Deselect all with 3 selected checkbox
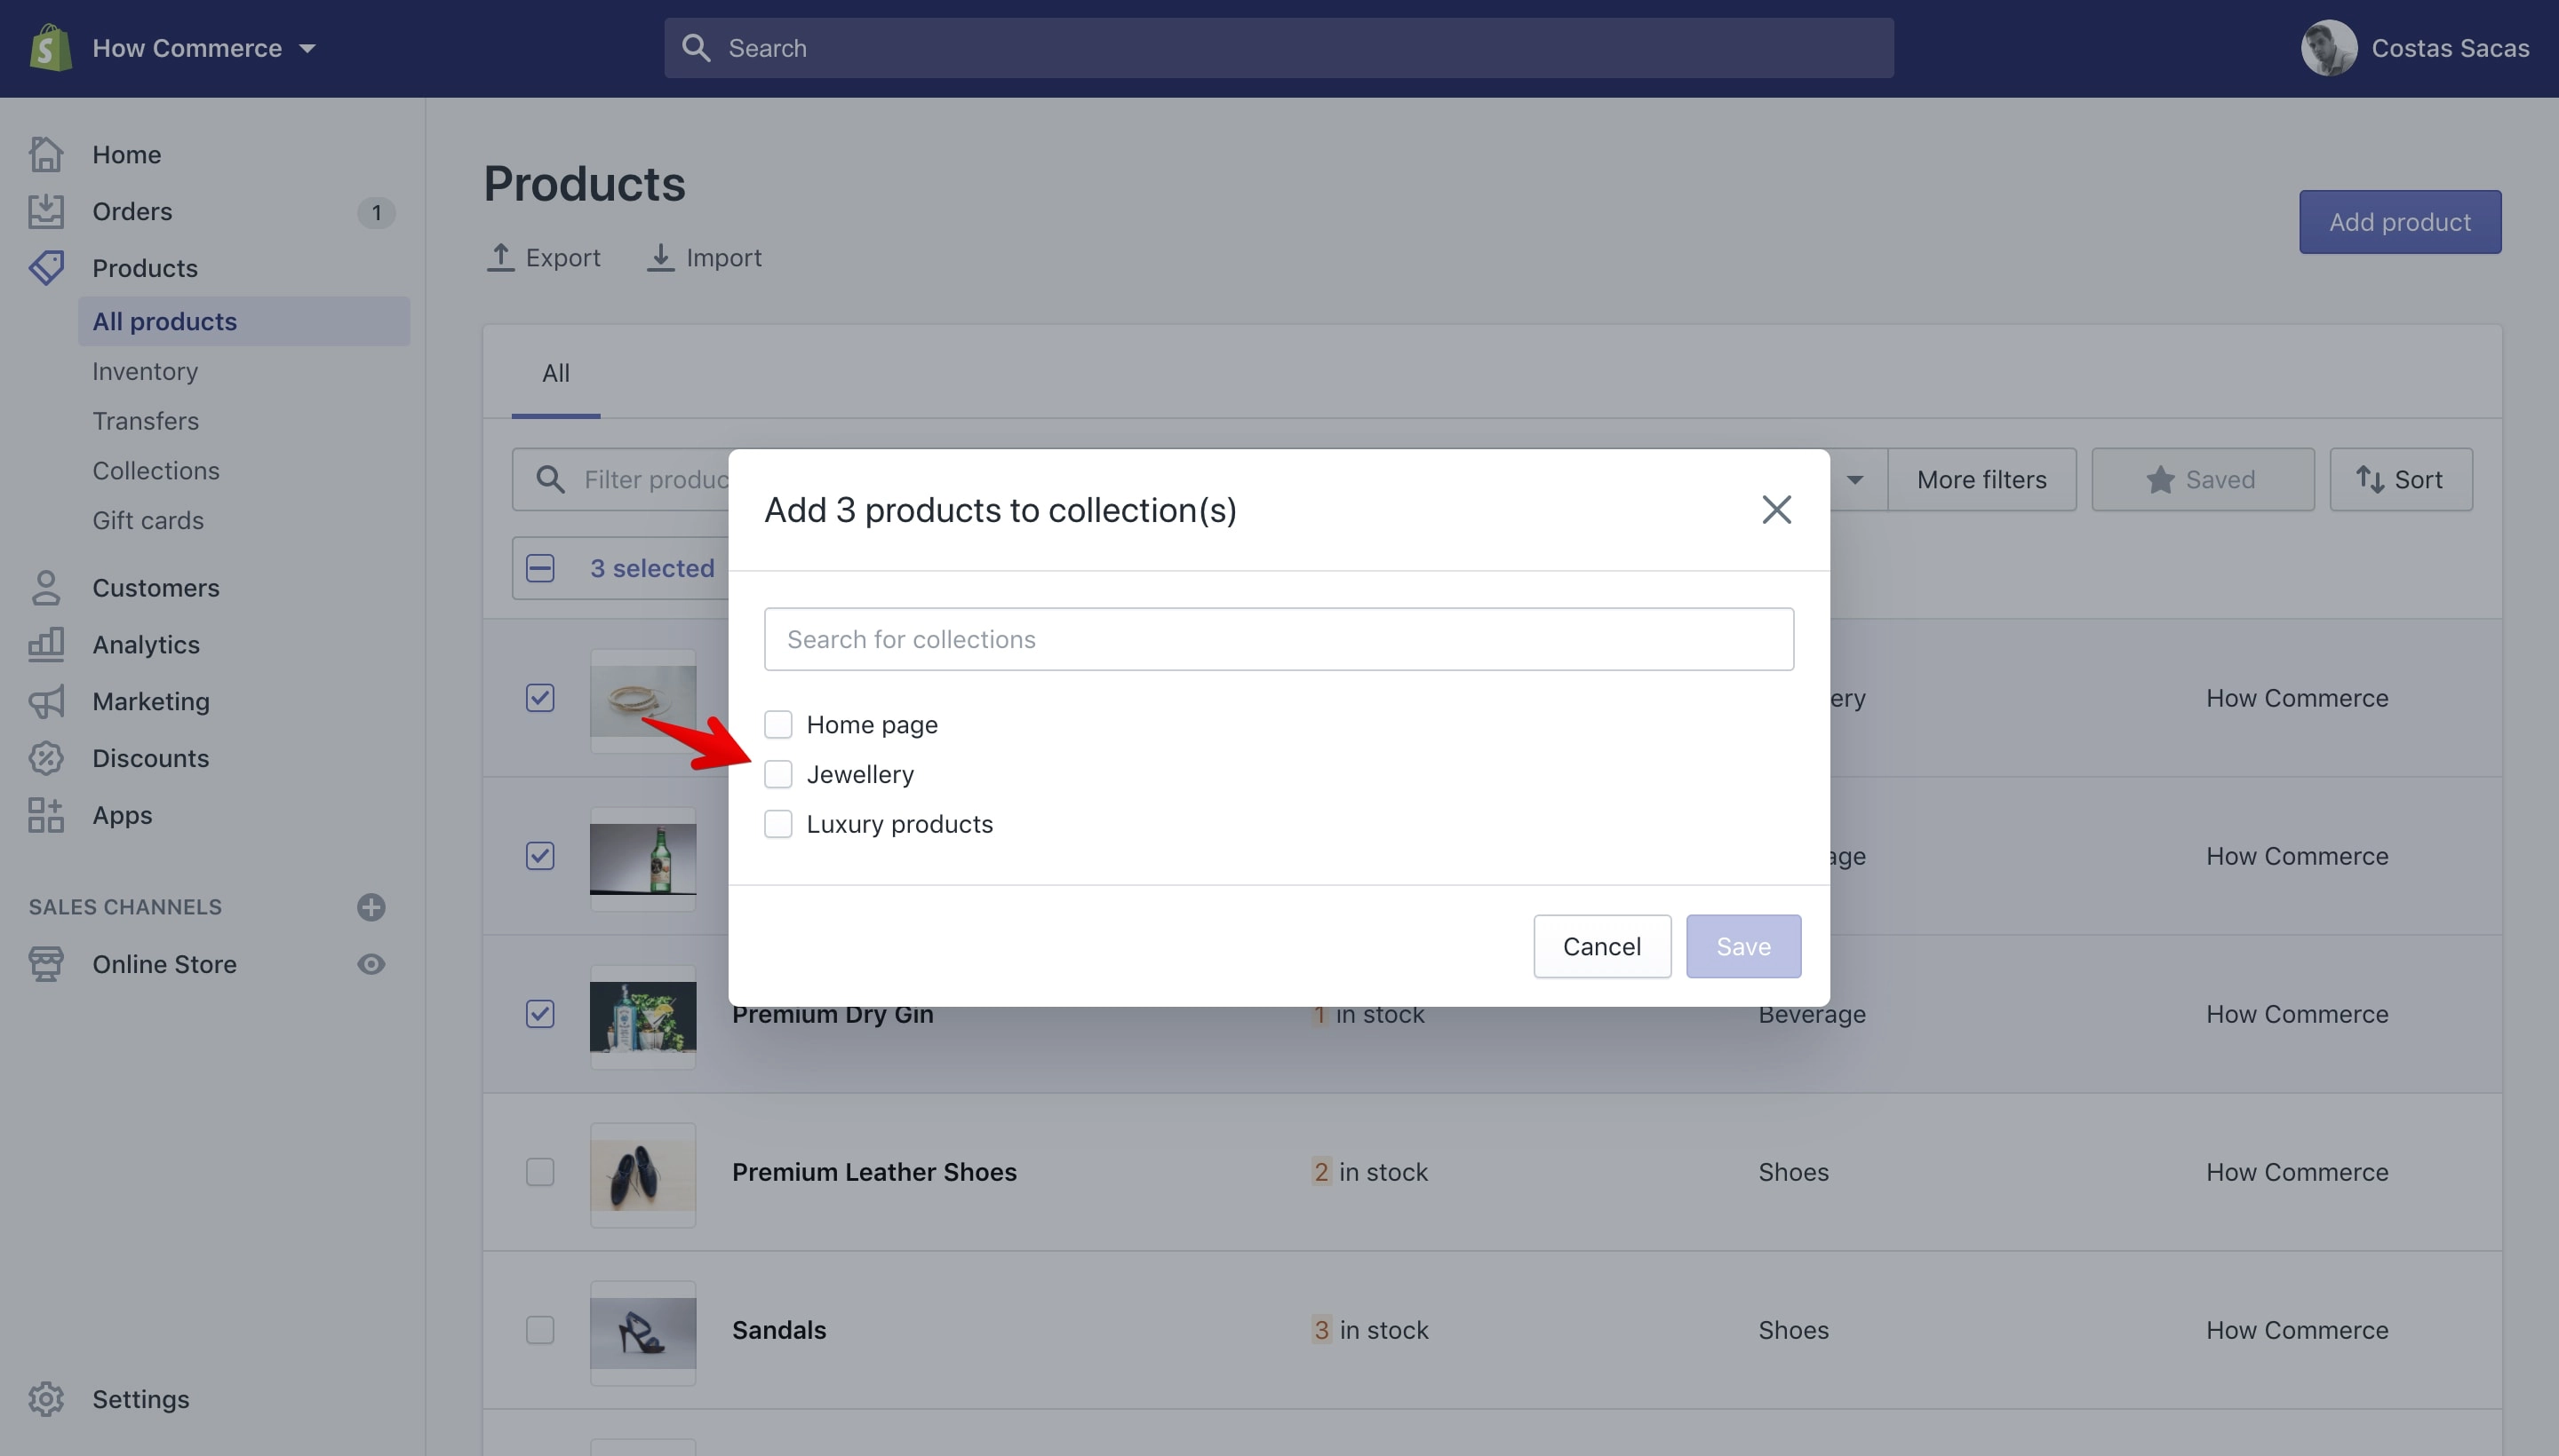The width and height of the screenshot is (2559, 1456). (540, 568)
